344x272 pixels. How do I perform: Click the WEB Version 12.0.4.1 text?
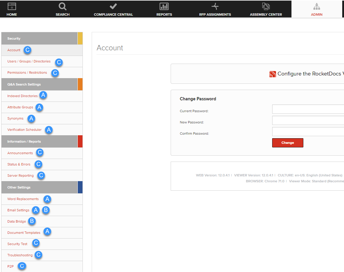tap(213, 175)
